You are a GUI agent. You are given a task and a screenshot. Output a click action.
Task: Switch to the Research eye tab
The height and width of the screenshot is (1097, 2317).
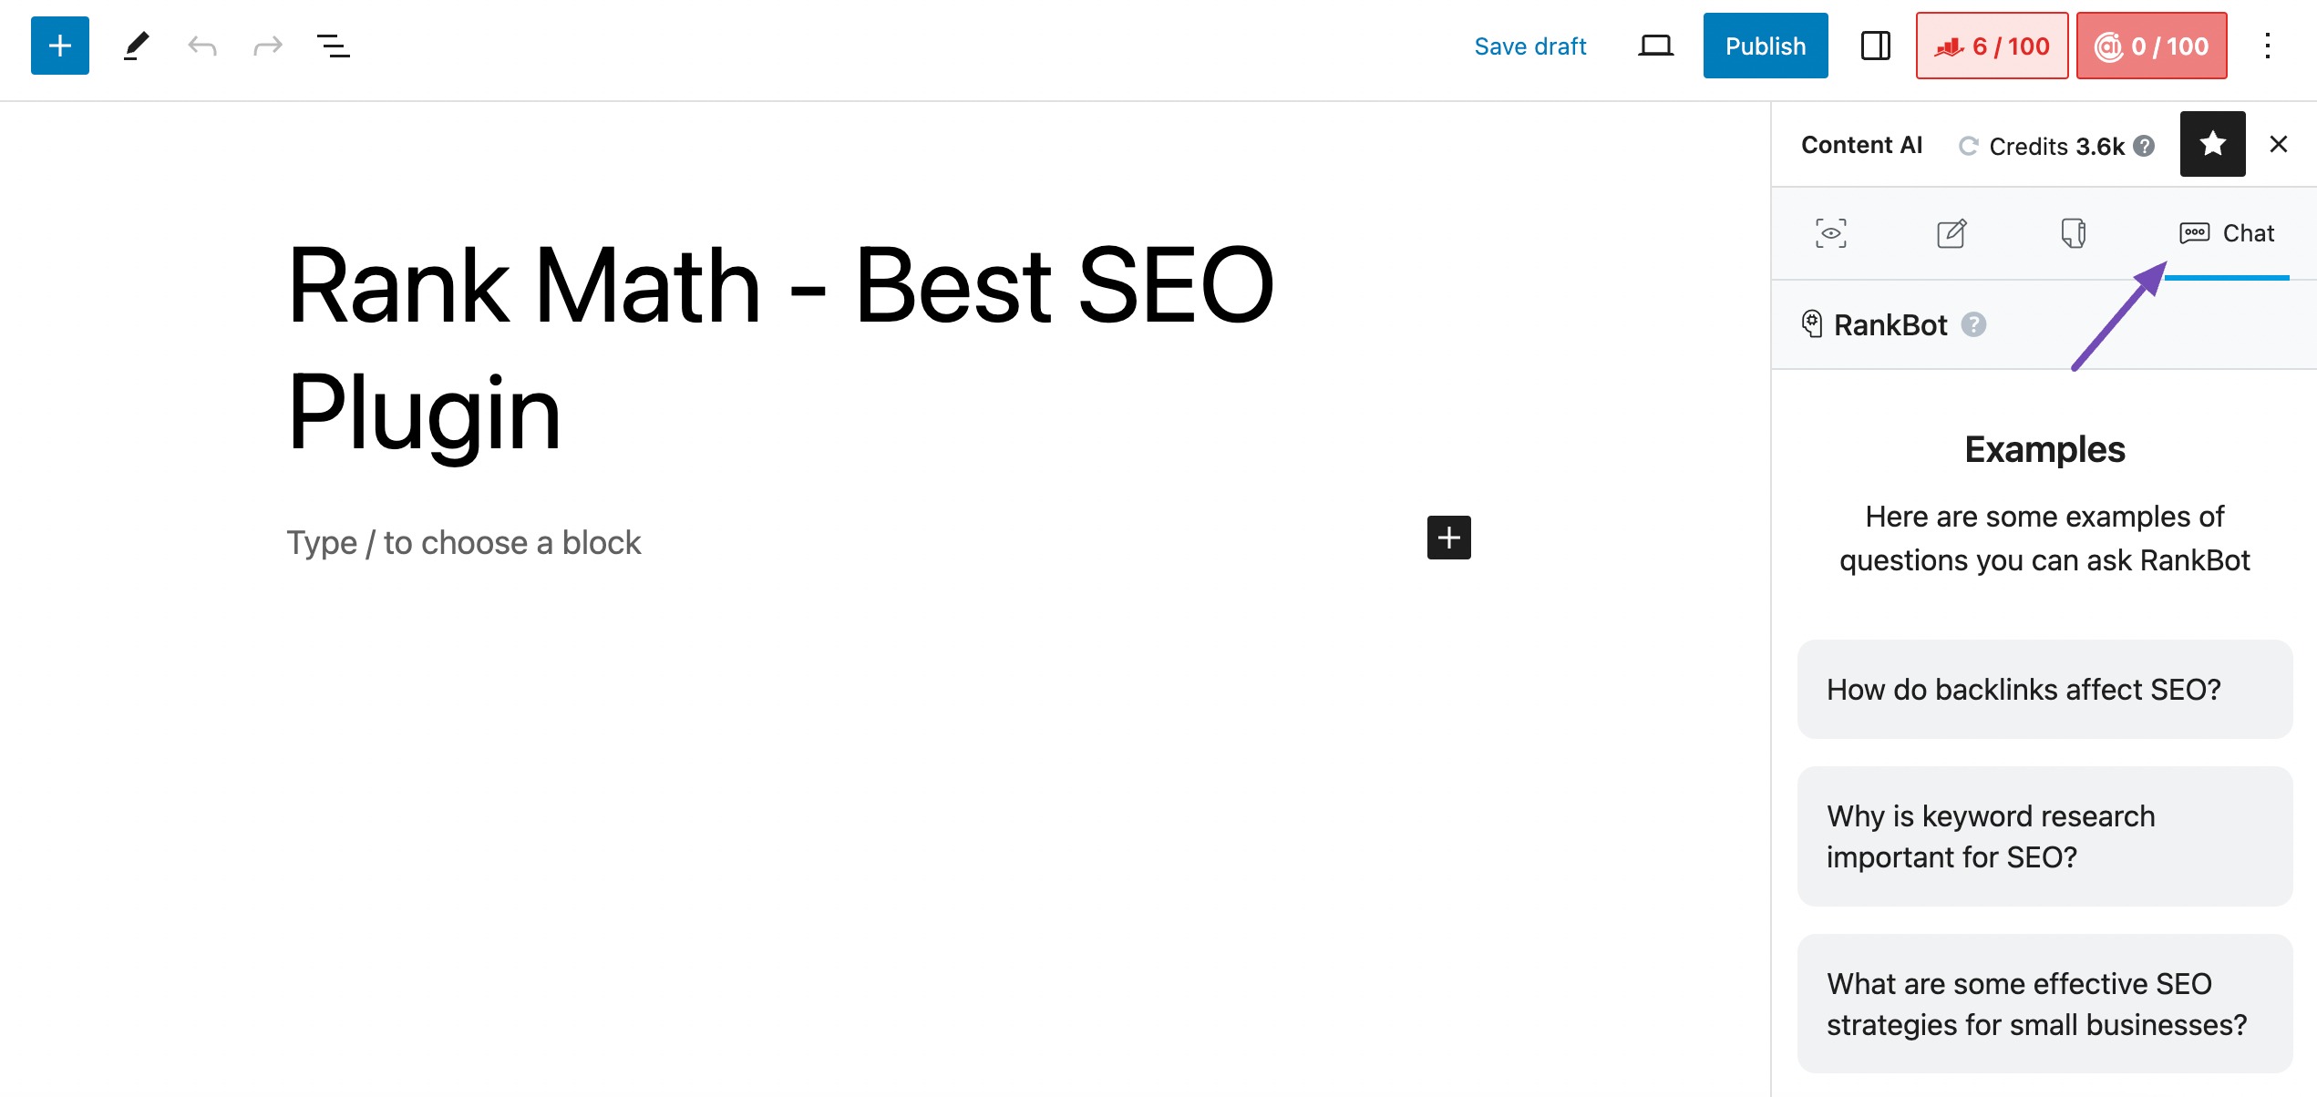(1831, 233)
